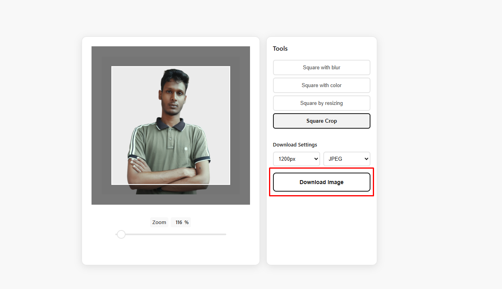
Task: Click the percent sign next to the zoom value
Action: coord(186,222)
